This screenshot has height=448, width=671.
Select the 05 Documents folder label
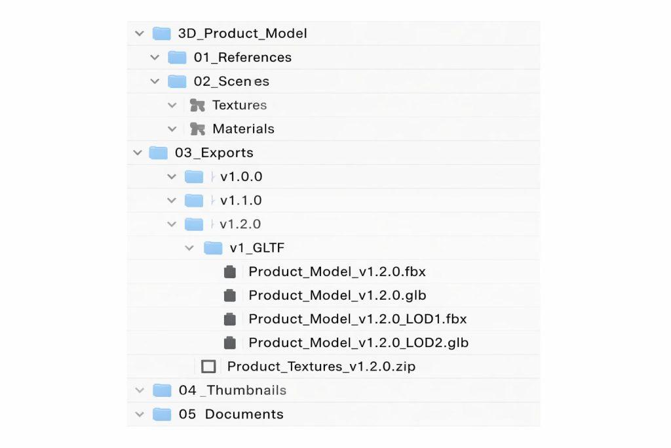point(231,415)
